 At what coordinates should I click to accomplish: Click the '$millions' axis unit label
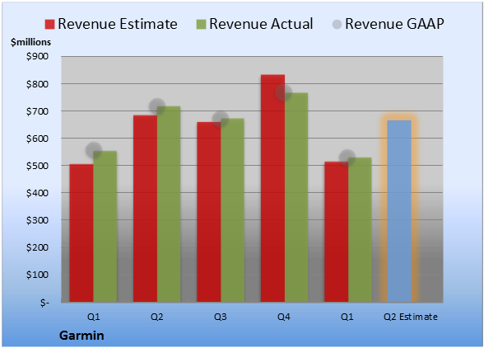click(31, 42)
